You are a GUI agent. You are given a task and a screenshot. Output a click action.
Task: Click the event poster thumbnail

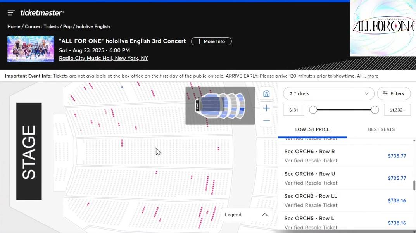(x=31, y=49)
